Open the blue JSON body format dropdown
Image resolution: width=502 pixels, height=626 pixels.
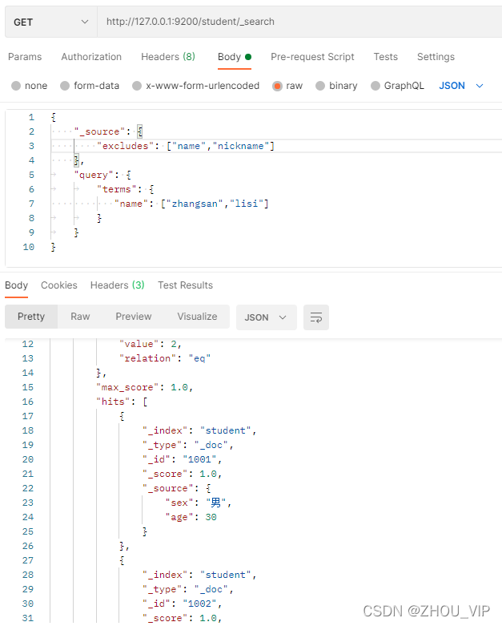[x=461, y=86]
